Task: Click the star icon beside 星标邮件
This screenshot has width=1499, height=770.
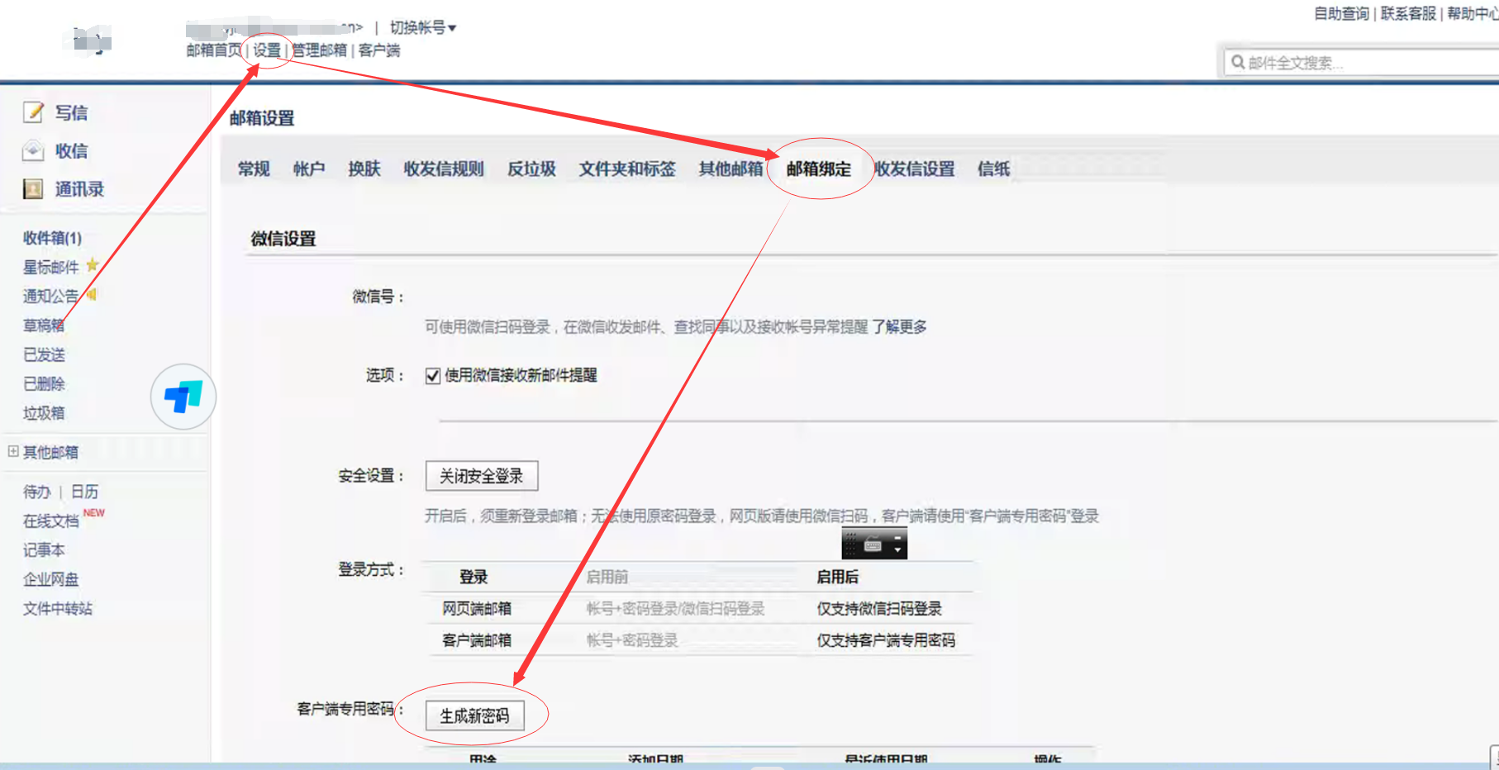Action: tap(93, 265)
